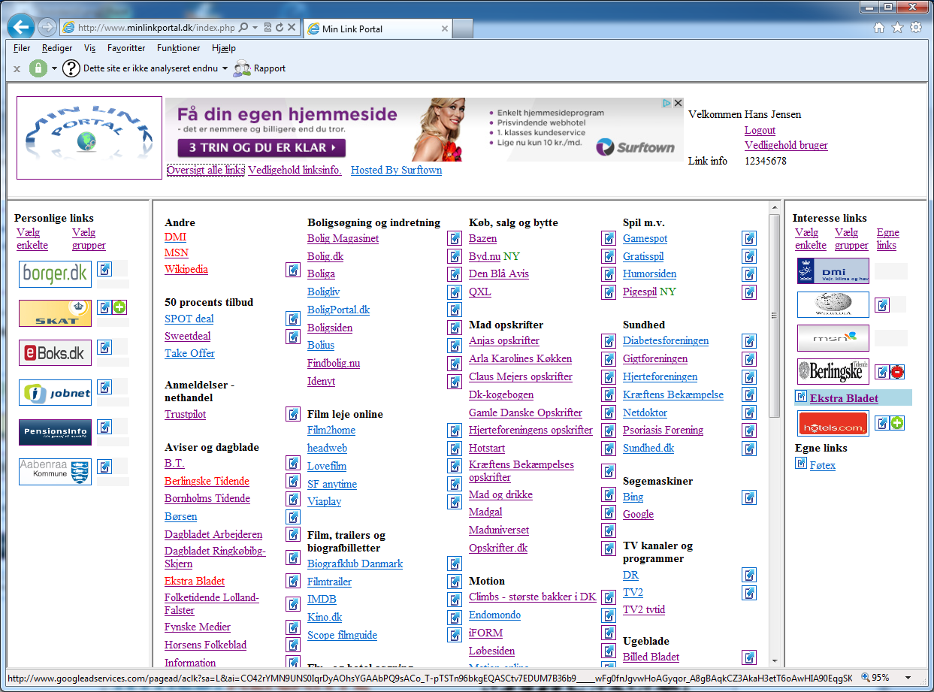Switch to the Min Link Portal tab

coord(377,29)
